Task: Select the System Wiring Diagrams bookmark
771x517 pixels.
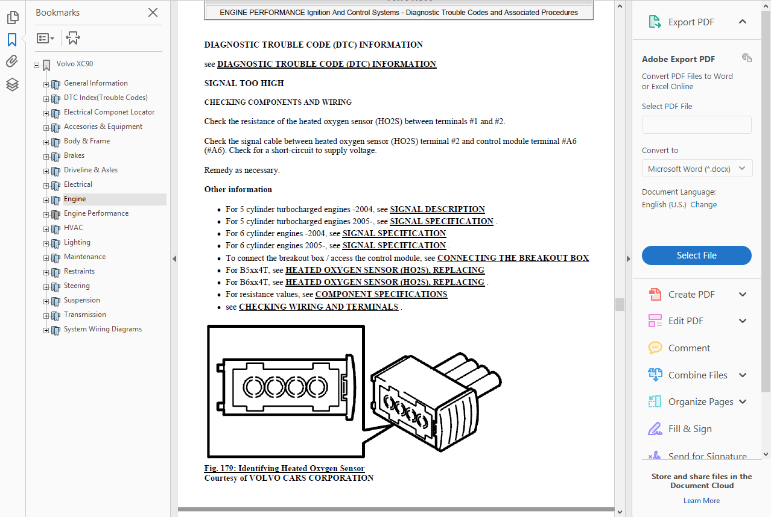Action: [x=103, y=329]
